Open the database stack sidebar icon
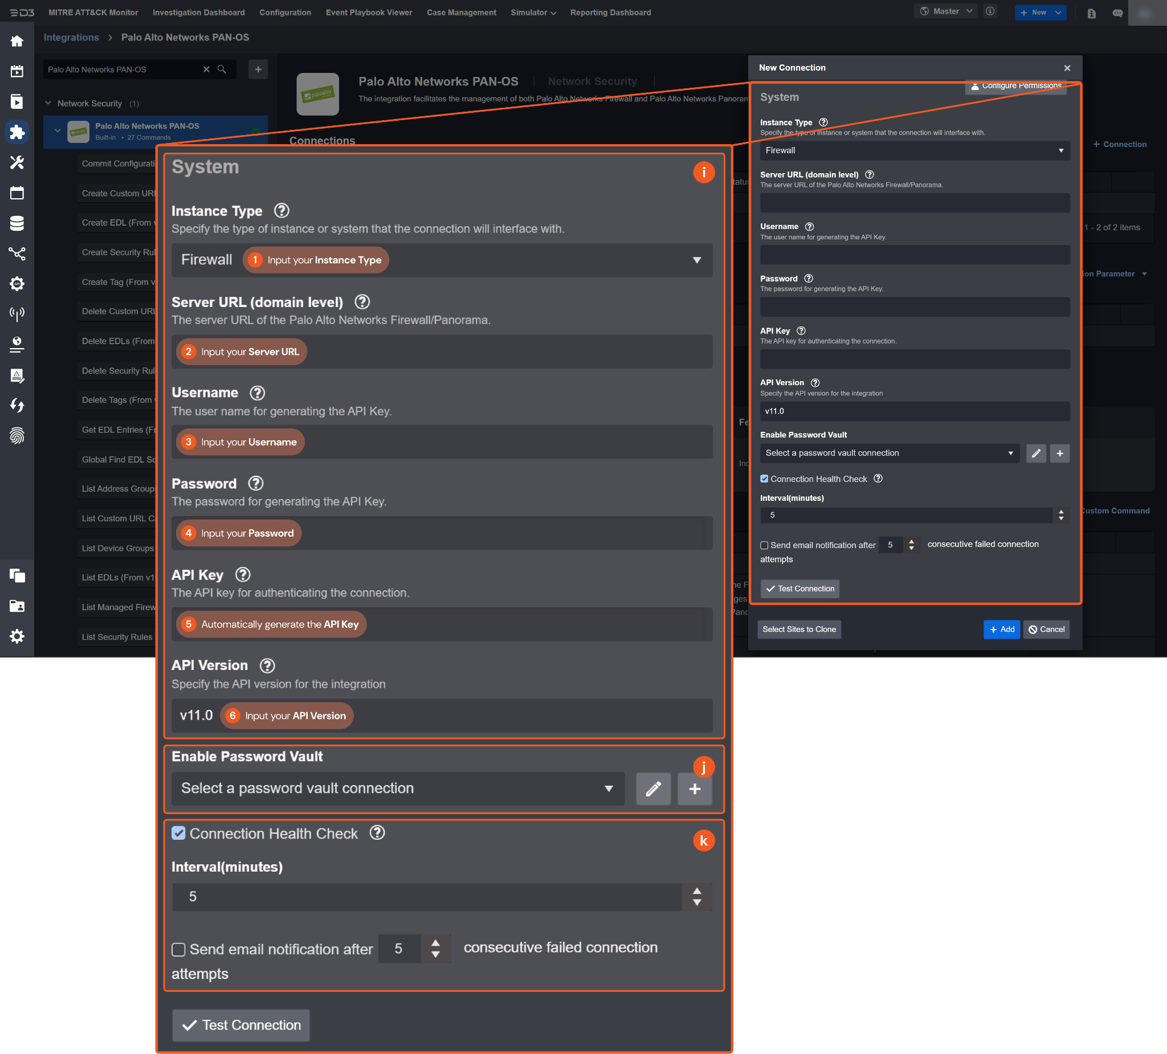The width and height of the screenshot is (1167, 1054). coord(17,223)
